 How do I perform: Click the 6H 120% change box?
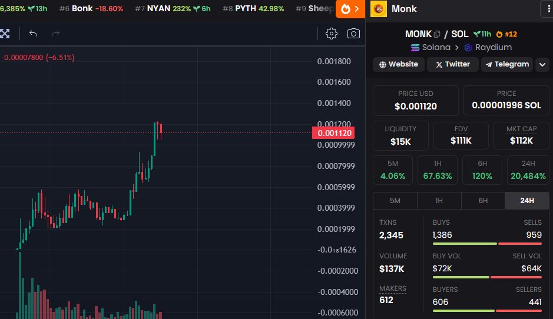pyautogui.click(x=482, y=170)
